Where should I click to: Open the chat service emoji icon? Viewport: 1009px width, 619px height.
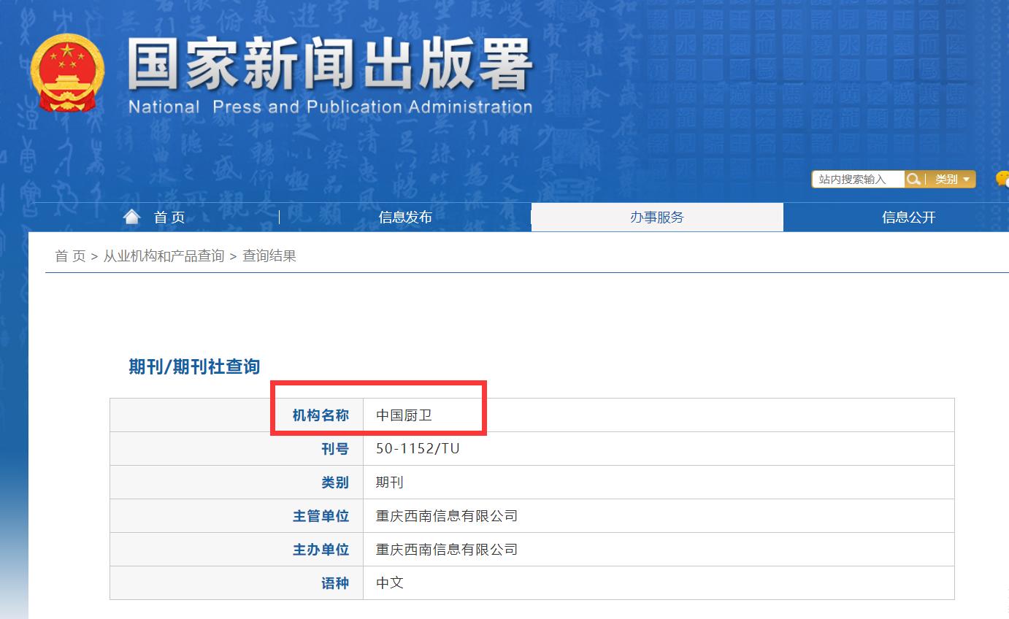(1001, 179)
